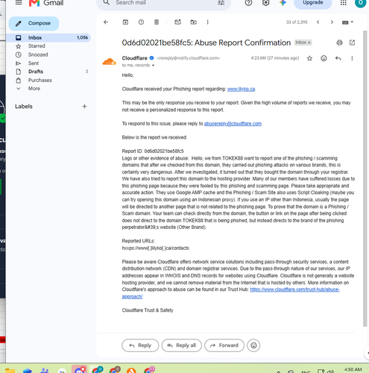Expand the More folders list
The image size is (369, 373).
(34, 89)
